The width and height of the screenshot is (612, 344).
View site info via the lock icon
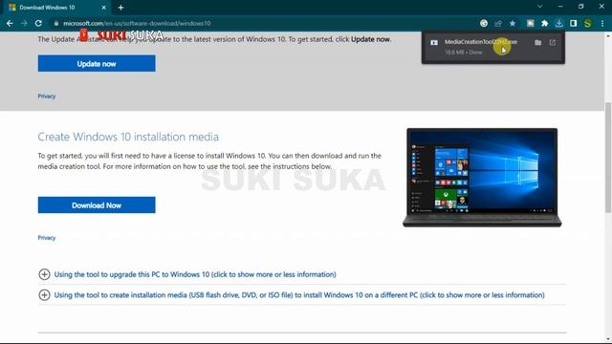56,23
